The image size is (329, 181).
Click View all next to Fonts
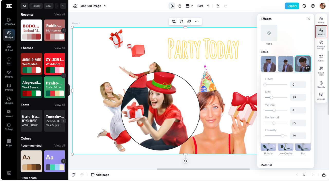59,105
